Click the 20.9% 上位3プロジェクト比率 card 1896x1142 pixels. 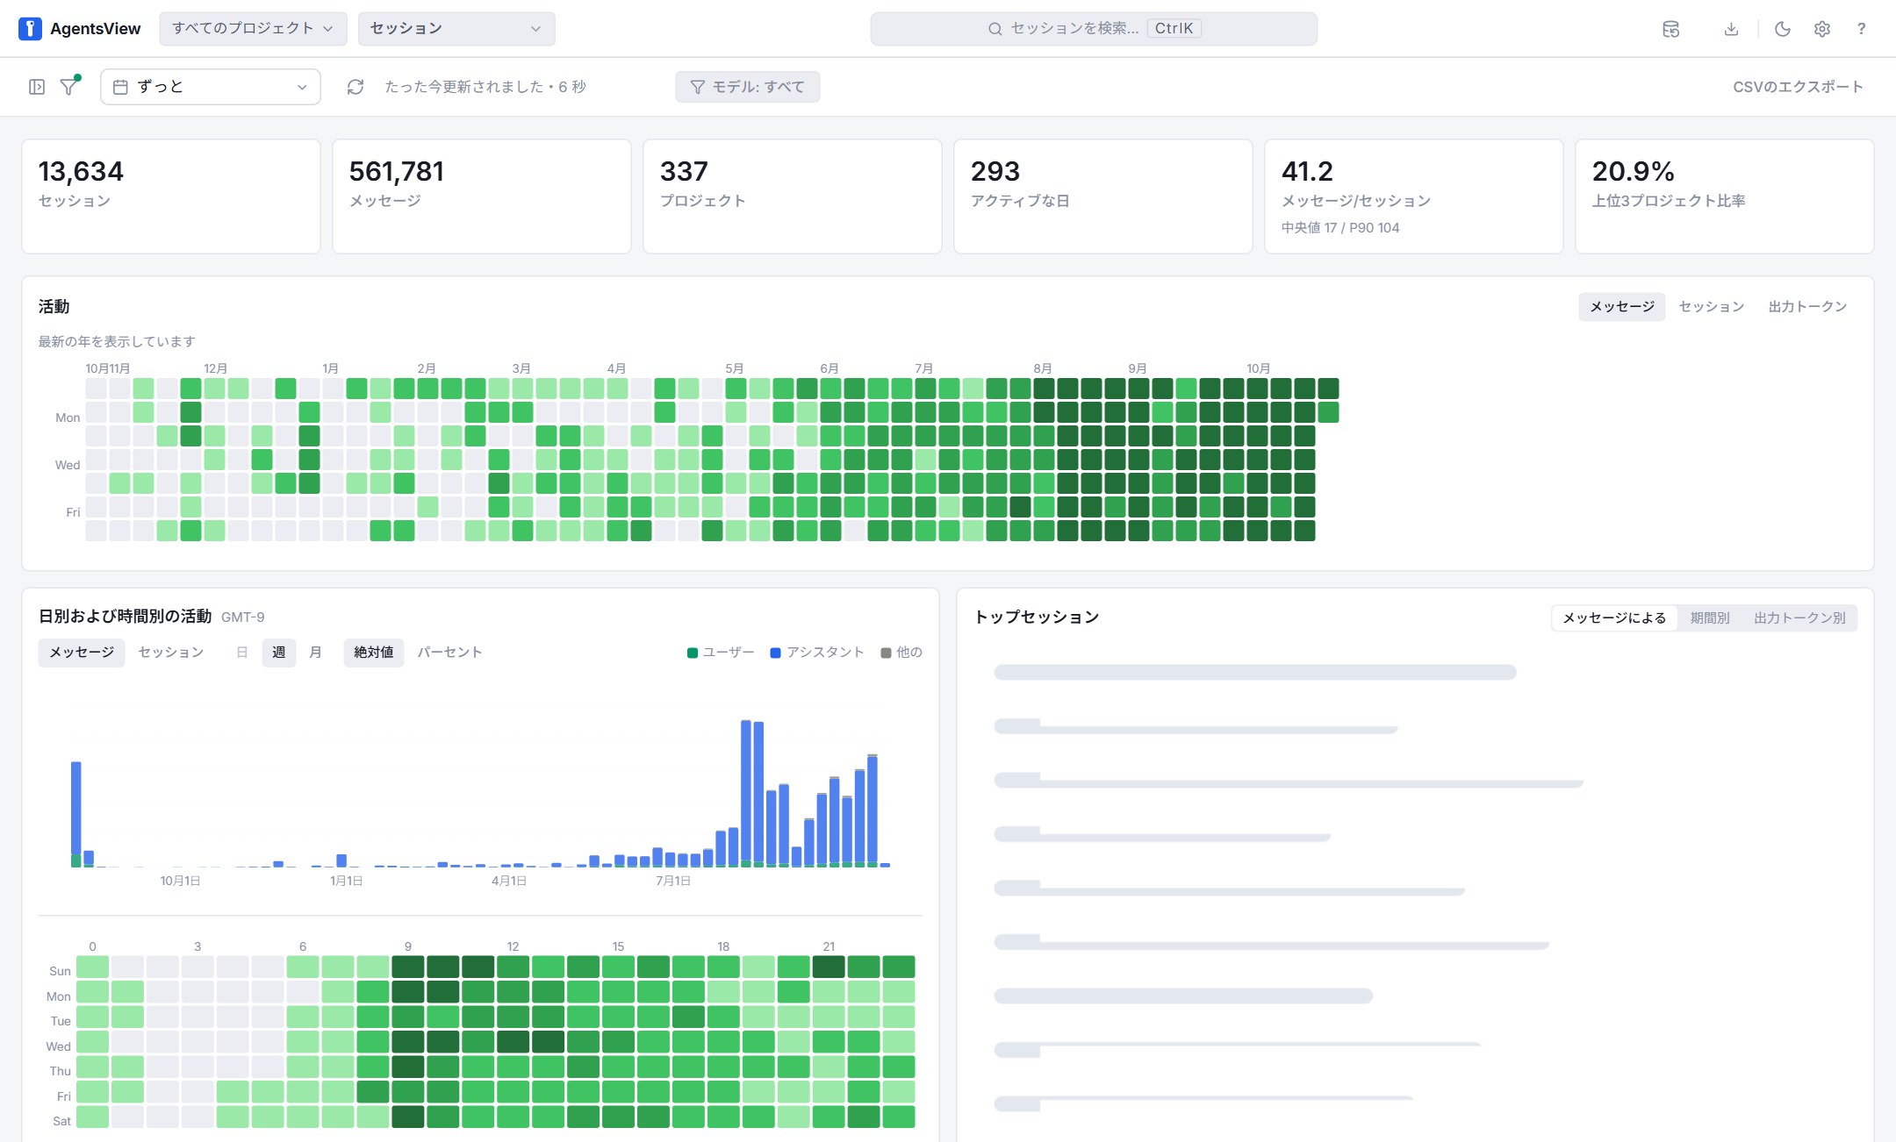tap(1725, 196)
